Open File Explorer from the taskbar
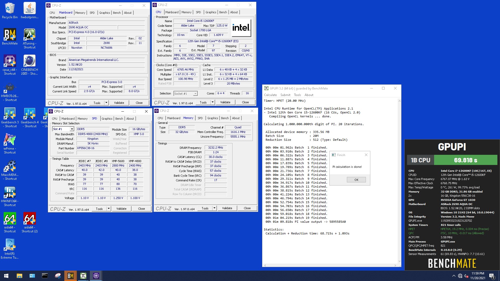Screen dimensions: 500x281 (x=19, y=276)
